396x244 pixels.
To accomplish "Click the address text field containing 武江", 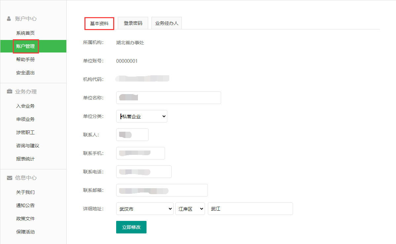I will click(x=250, y=209).
